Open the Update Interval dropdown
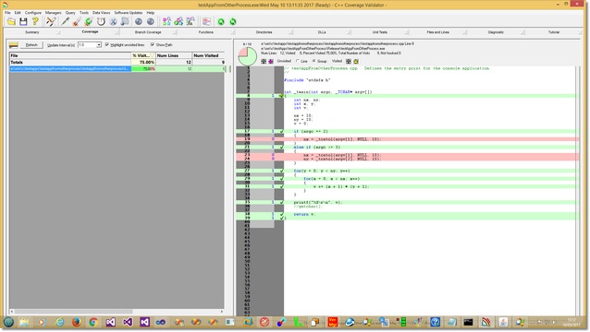 pyautogui.click(x=99, y=45)
